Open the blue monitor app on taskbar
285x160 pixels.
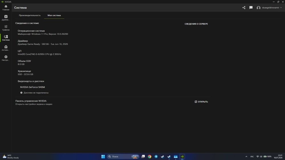[176, 157]
